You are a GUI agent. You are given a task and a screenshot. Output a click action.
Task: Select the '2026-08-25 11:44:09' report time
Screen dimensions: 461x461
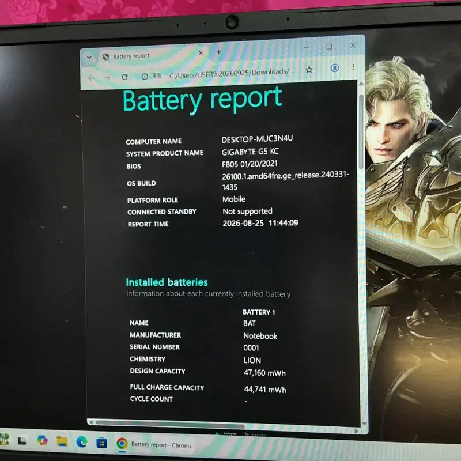pos(260,223)
